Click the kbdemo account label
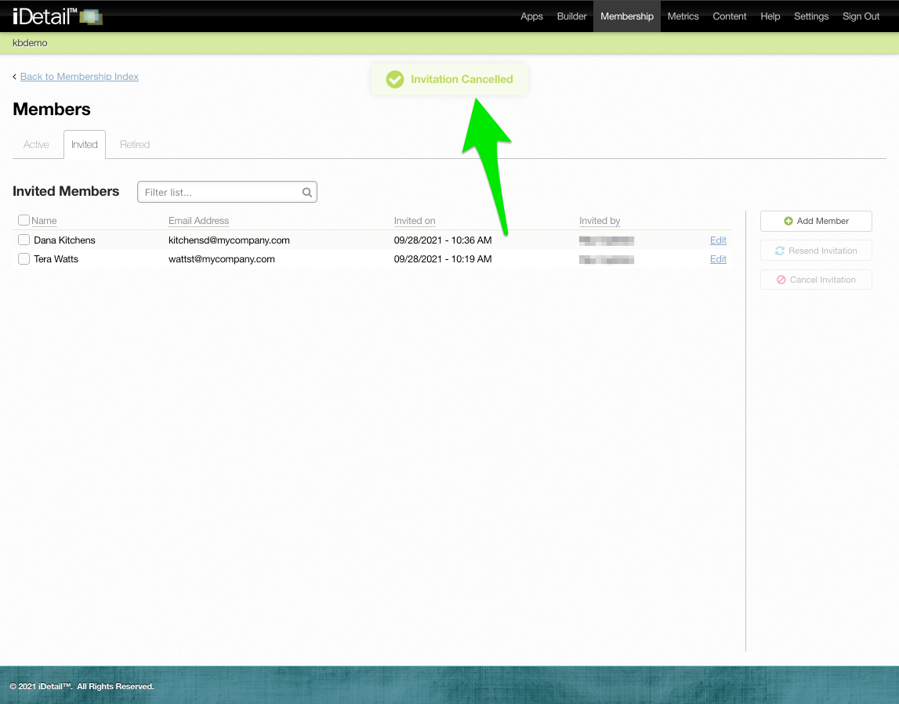899x704 pixels. (x=30, y=43)
